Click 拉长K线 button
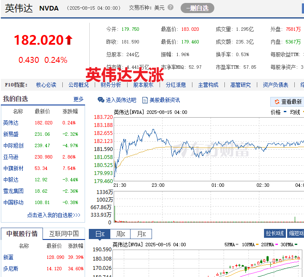This screenshot has height=277, width=304. click(x=275, y=233)
